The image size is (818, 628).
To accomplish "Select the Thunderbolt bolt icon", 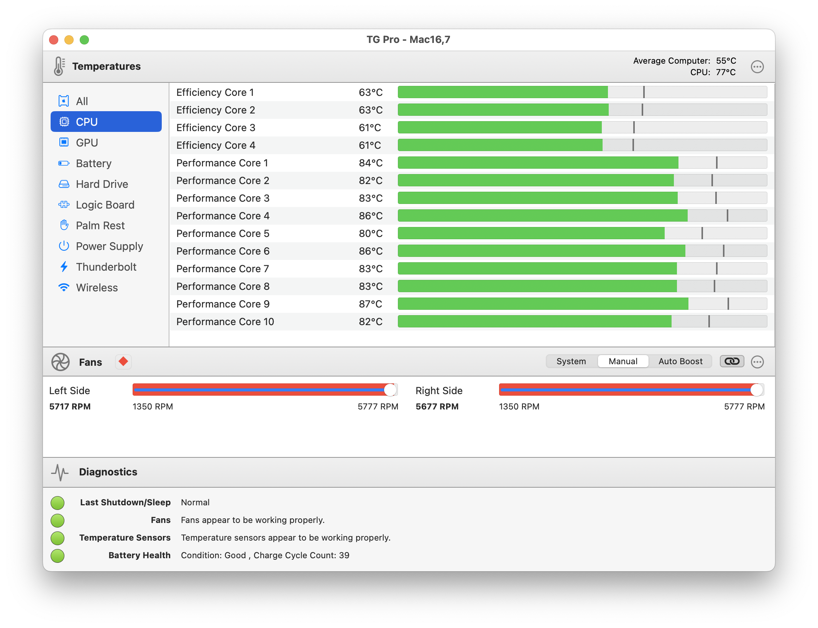I will tap(64, 267).
